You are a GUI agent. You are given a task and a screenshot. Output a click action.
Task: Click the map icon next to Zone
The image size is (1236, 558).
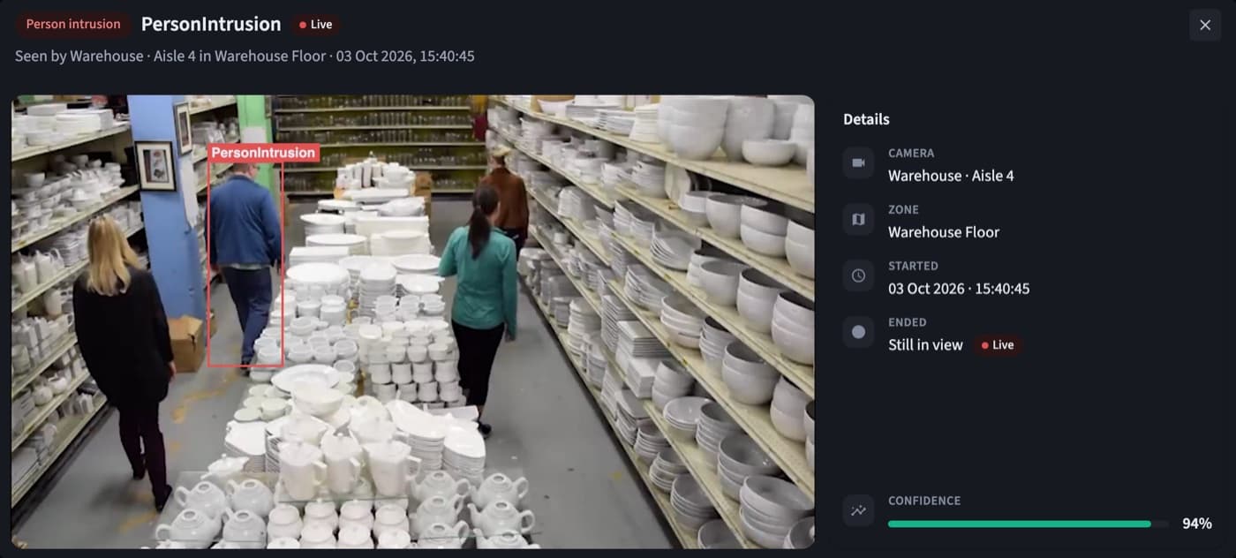[858, 220]
